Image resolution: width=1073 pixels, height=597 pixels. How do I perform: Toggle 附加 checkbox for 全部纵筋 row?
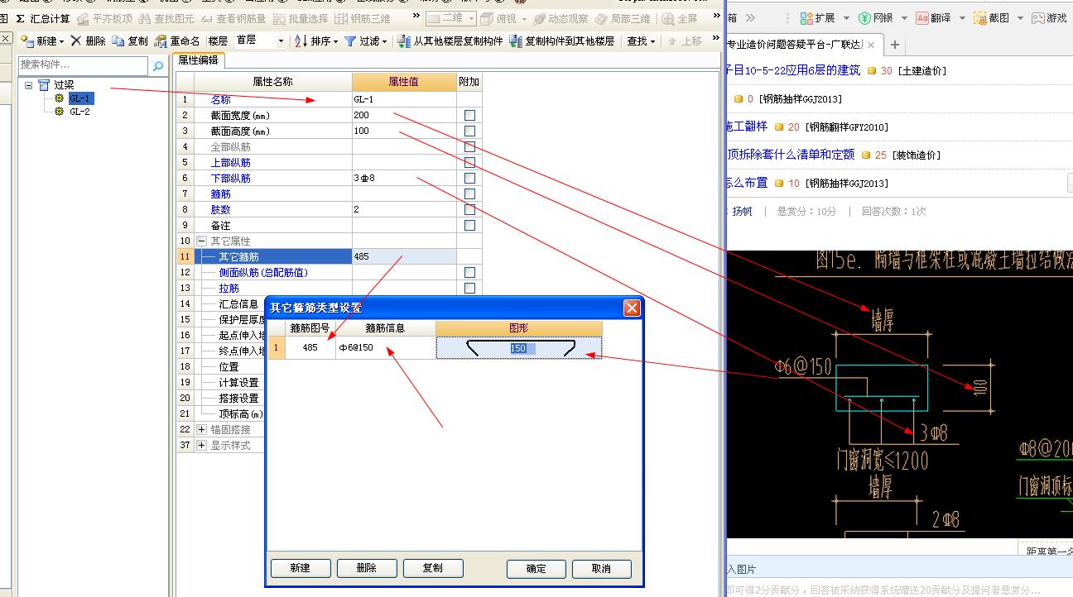point(469,146)
